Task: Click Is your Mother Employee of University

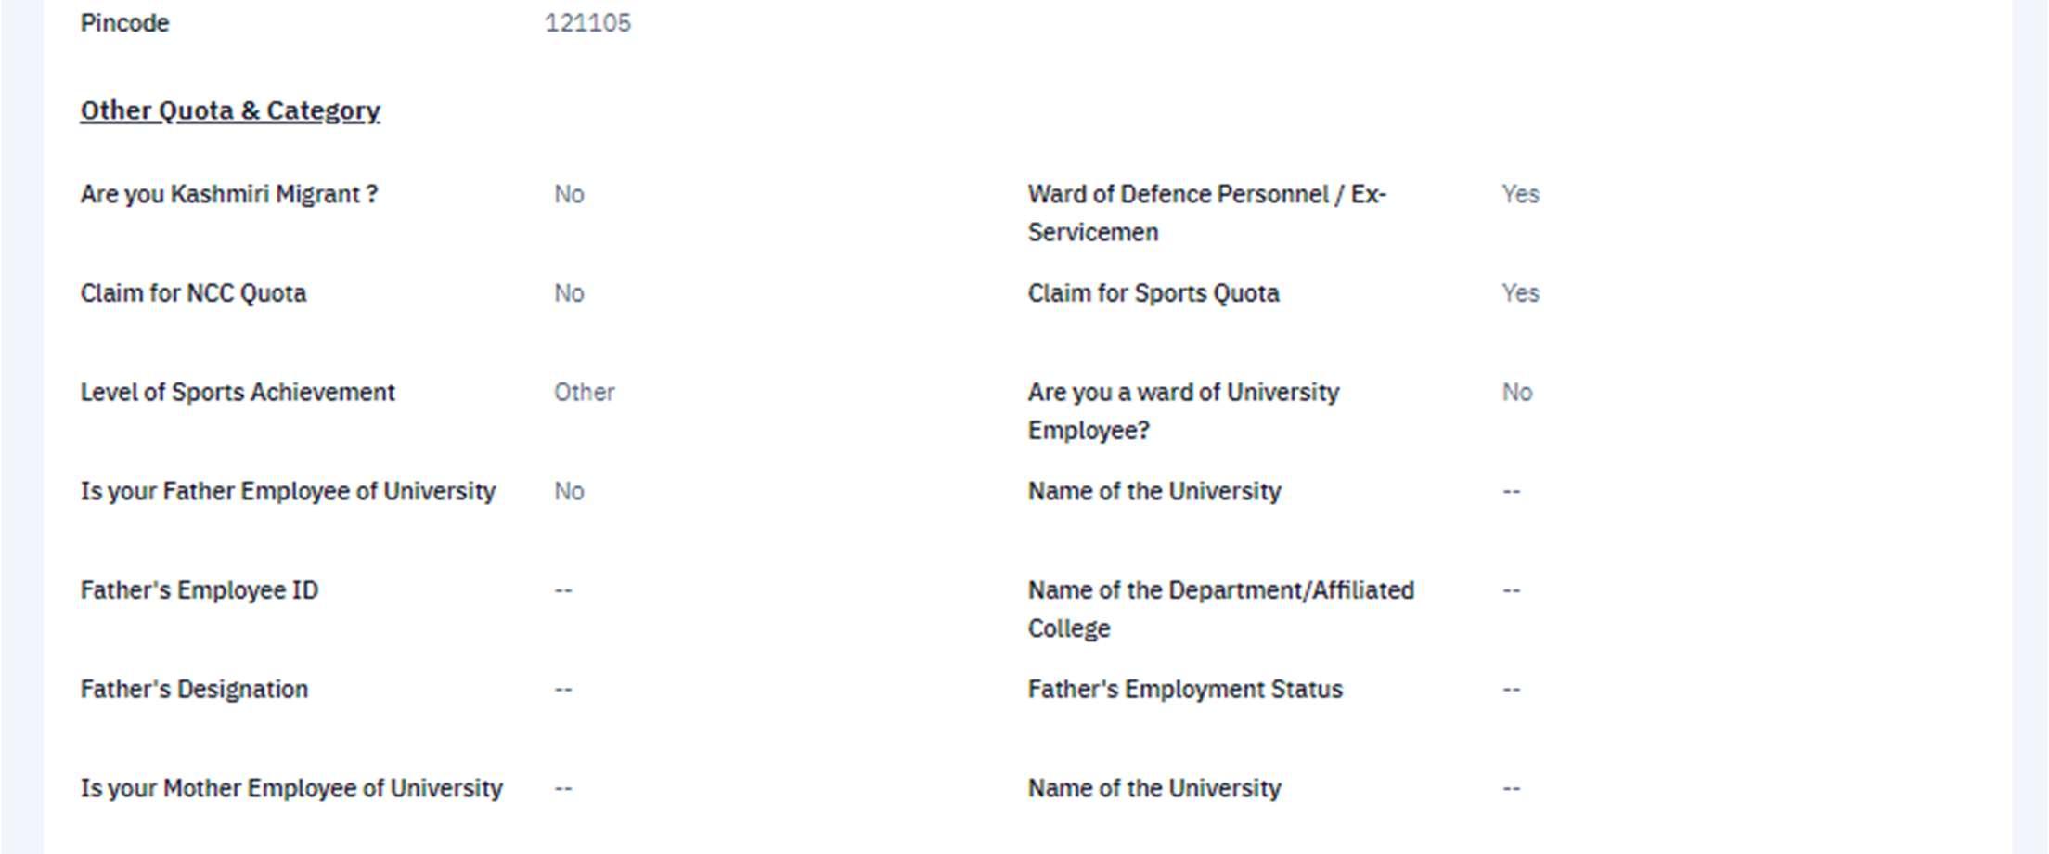Action: coord(291,788)
